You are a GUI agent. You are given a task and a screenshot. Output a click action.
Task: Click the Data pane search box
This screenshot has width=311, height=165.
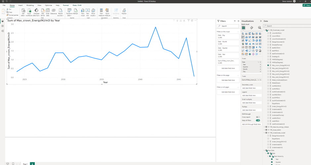287,26
